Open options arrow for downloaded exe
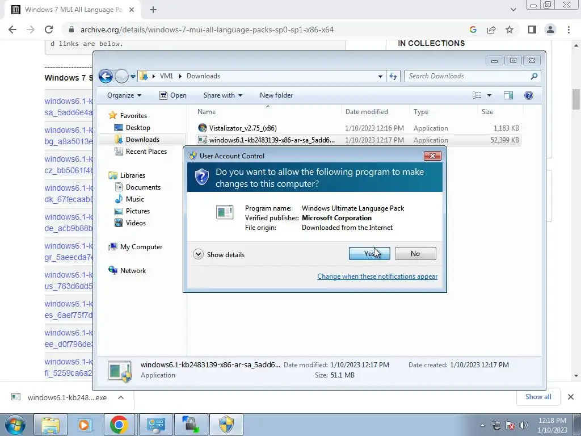 click(121, 397)
